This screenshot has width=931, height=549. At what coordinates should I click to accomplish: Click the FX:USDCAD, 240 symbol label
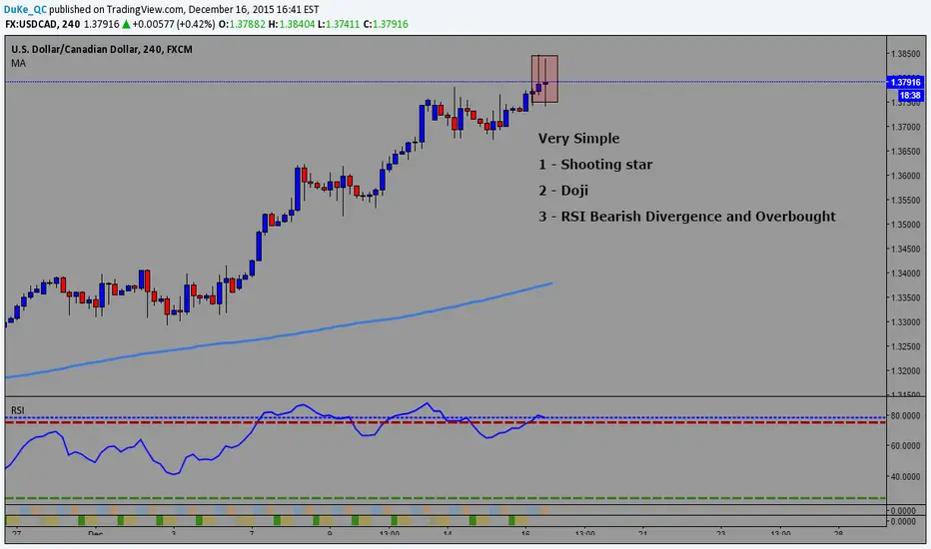pos(43,24)
